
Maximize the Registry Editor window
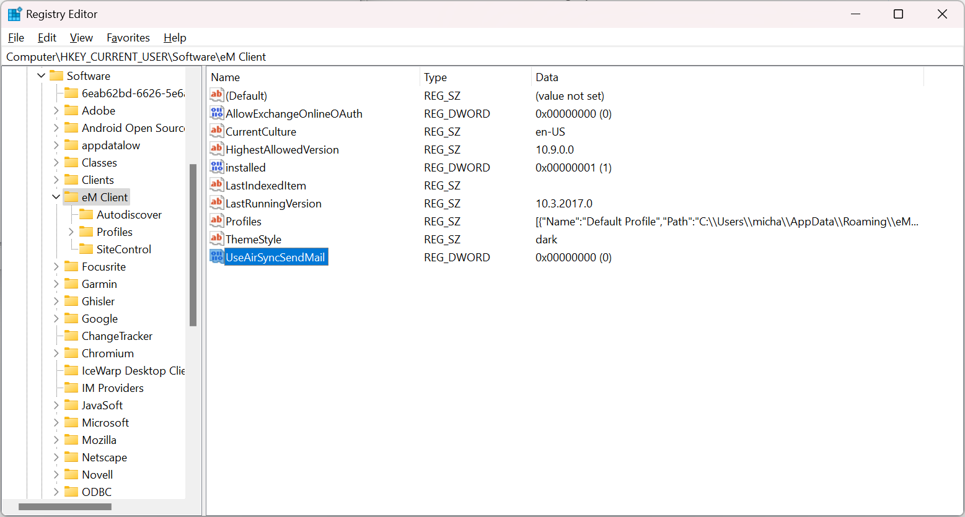pos(898,14)
